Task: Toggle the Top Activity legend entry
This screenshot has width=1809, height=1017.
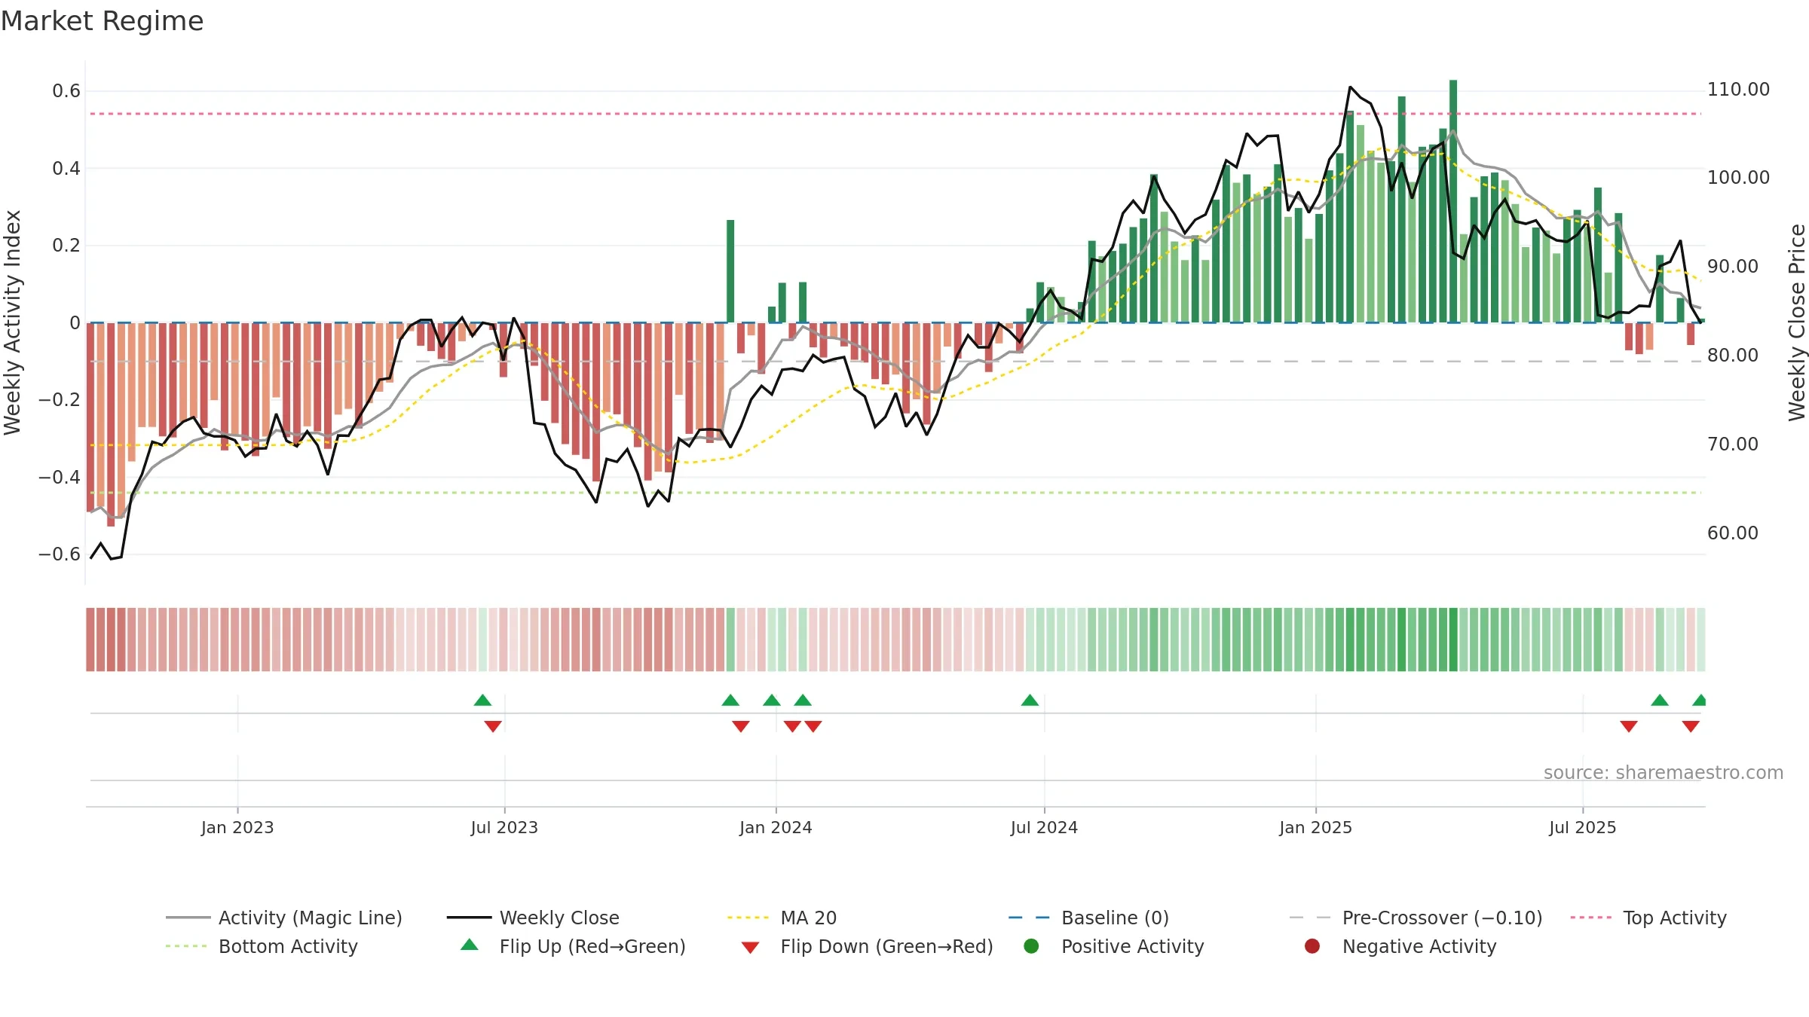Action: click(1648, 918)
